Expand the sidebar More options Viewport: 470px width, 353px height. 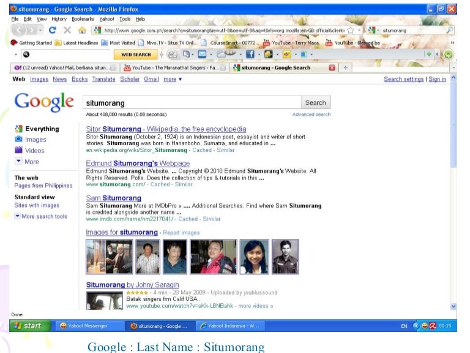point(27,162)
